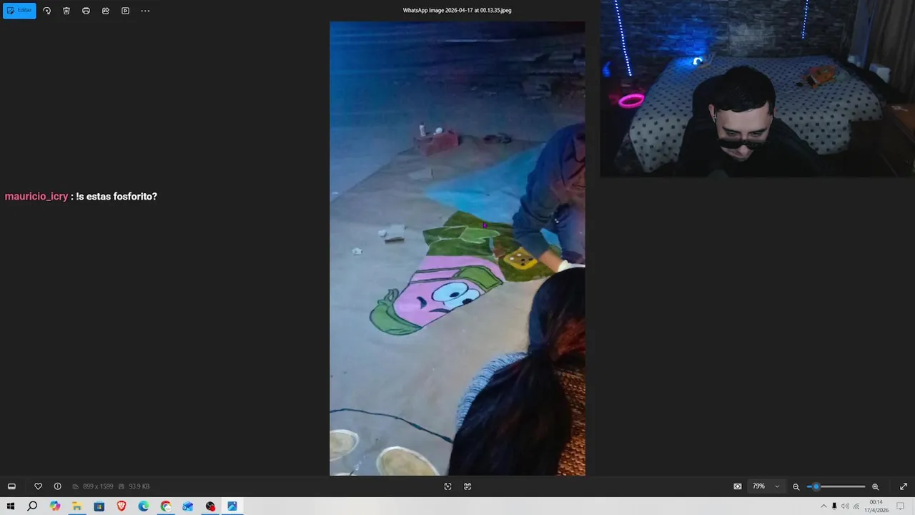Click the text-recognition scan icon in the bottom bar
The image size is (915, 515).
pyautogui.click(x=468, y=486)
